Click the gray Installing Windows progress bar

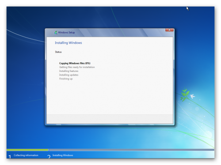click(132, 150)
